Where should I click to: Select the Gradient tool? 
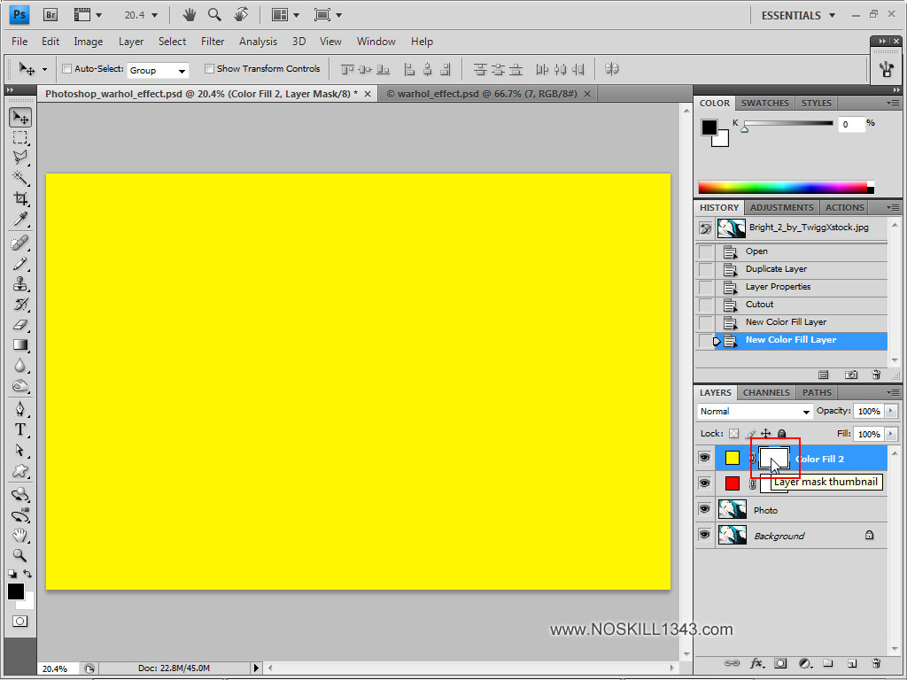point(20,344)
